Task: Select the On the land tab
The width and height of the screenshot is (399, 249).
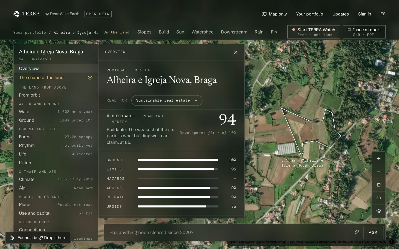Action: [x=116, y=32]
